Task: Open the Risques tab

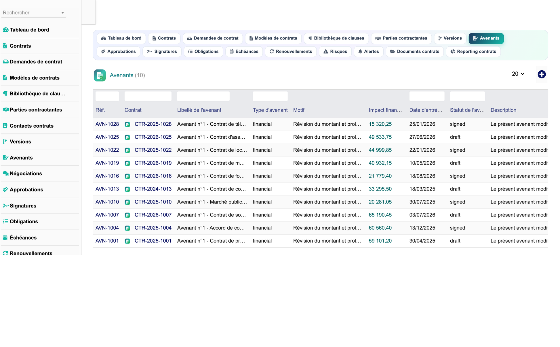Action: point(335,52)
